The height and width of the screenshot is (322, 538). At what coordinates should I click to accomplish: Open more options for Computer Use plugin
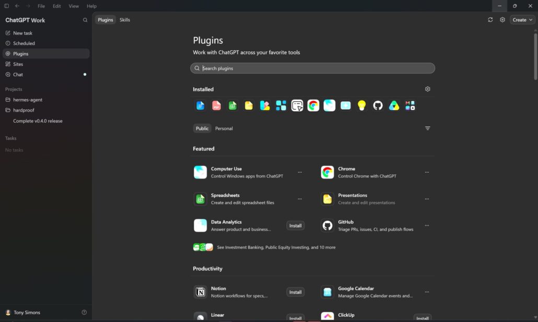300,173
